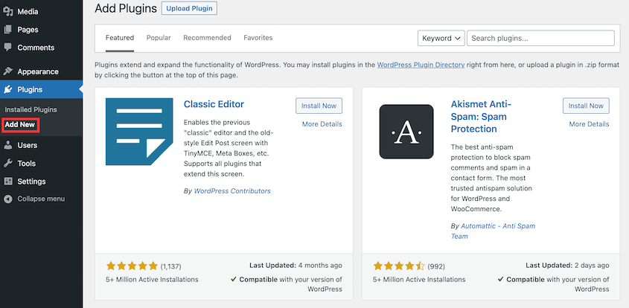Click the Upload Plugin button
The width and height of the screenshot is (629, 308).
[189, 8]
